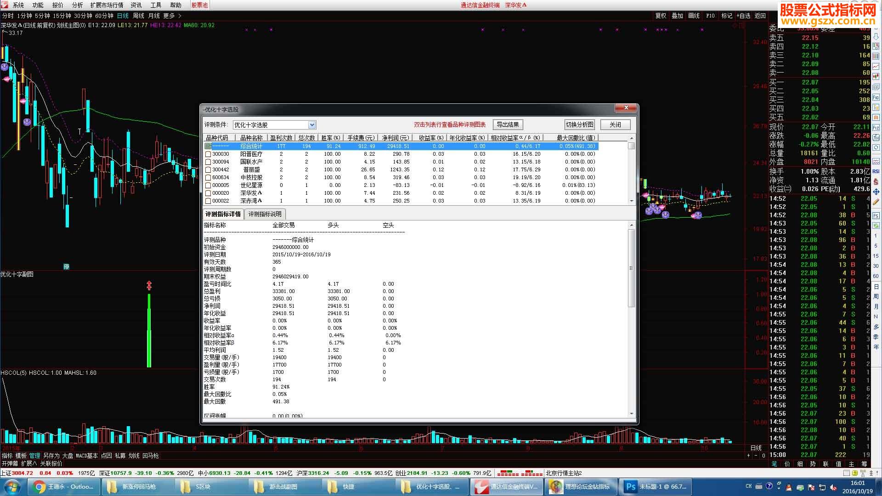Check the box for 300030 阳普医疗

208,154
